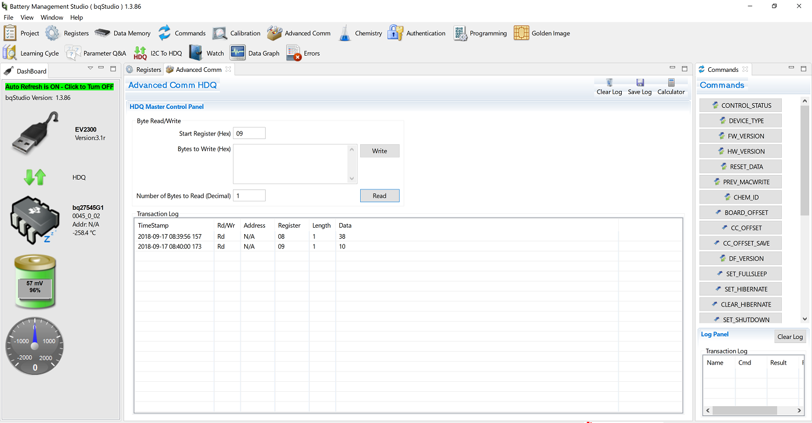Image resolution: width=812 pixels, height=423 pixels.
Task: Send CC_OFFSET command
Action: pos(741,228)
